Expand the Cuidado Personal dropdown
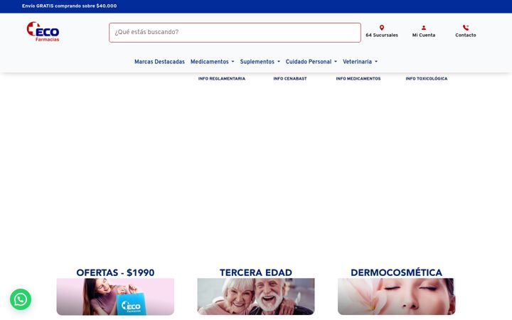 click(x=311, y=62)
